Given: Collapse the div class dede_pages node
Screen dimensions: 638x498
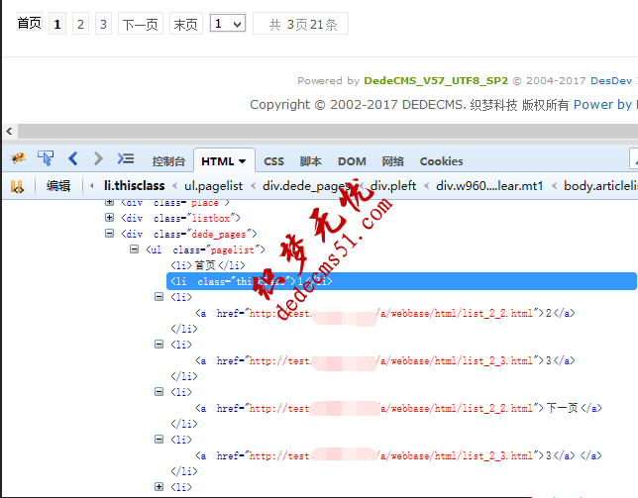Looking at the screenshot, I should 109,234.
